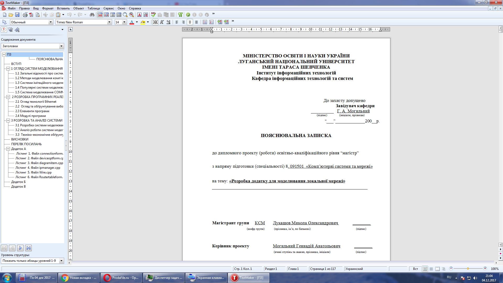Toggle bold Ж formatting
Viewport: 503px width, 283px height.
[155, 22]
